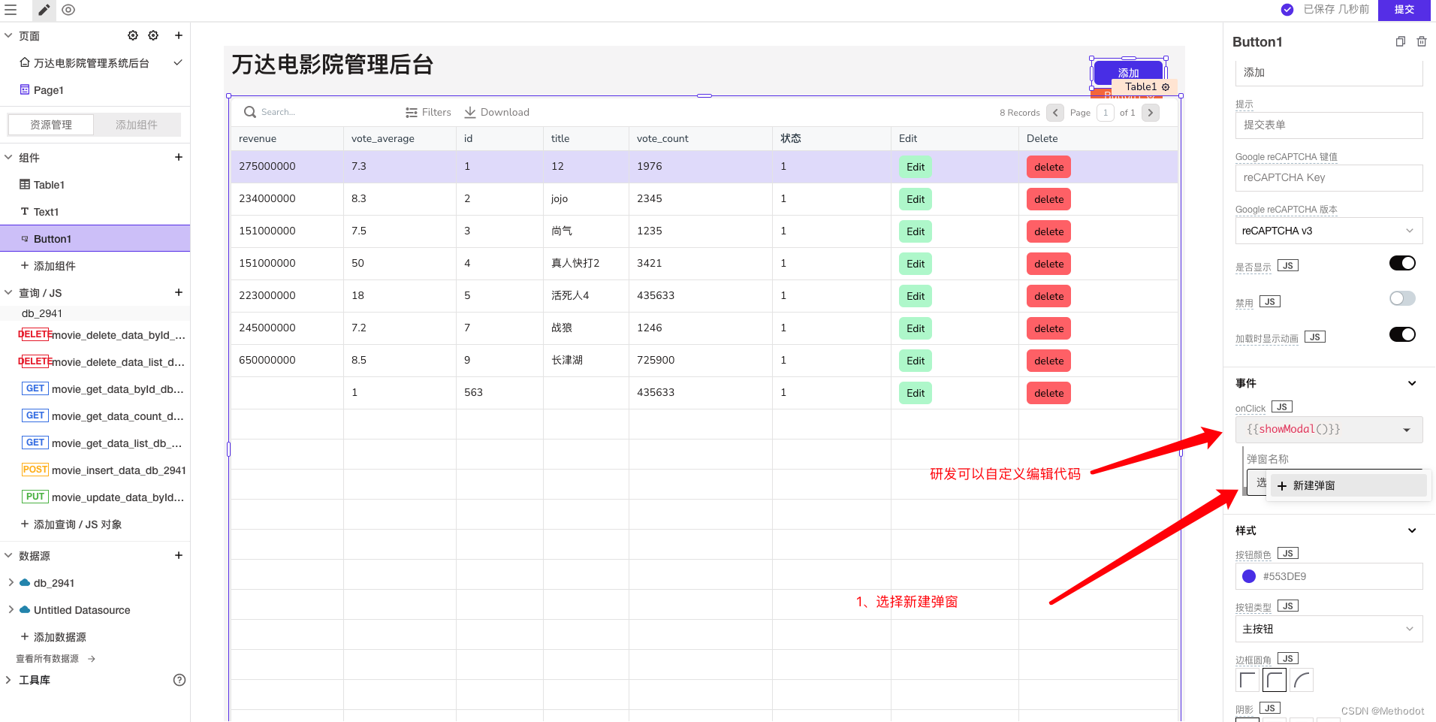Click the table search magnifier icon
The image size is (1436, 722).
click(250, 112)
